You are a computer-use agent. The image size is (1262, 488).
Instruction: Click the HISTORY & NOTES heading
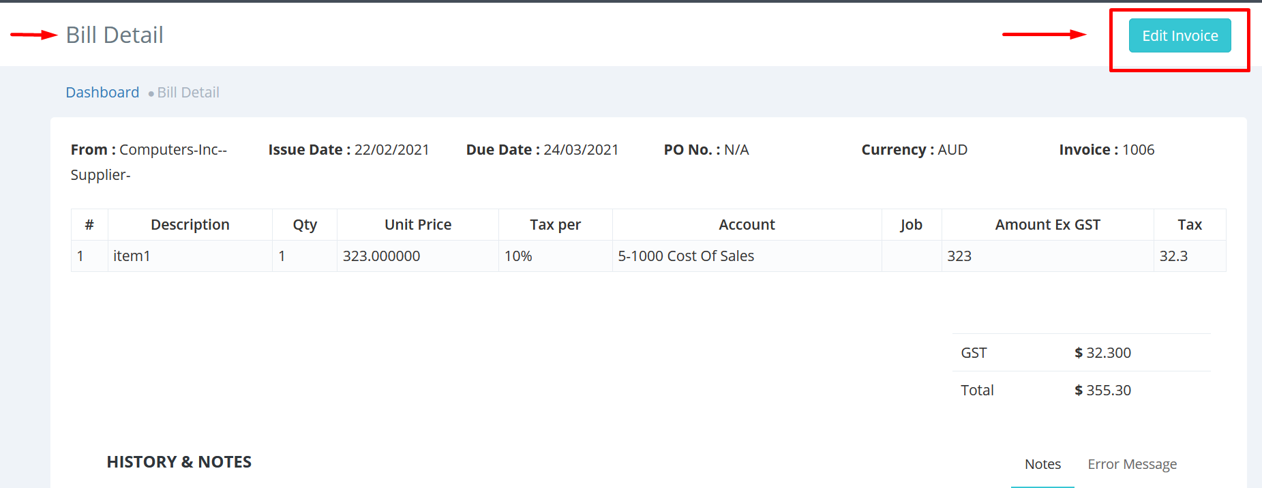179,462
